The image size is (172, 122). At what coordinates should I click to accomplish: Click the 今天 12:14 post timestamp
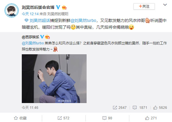[x=30, y=14]
